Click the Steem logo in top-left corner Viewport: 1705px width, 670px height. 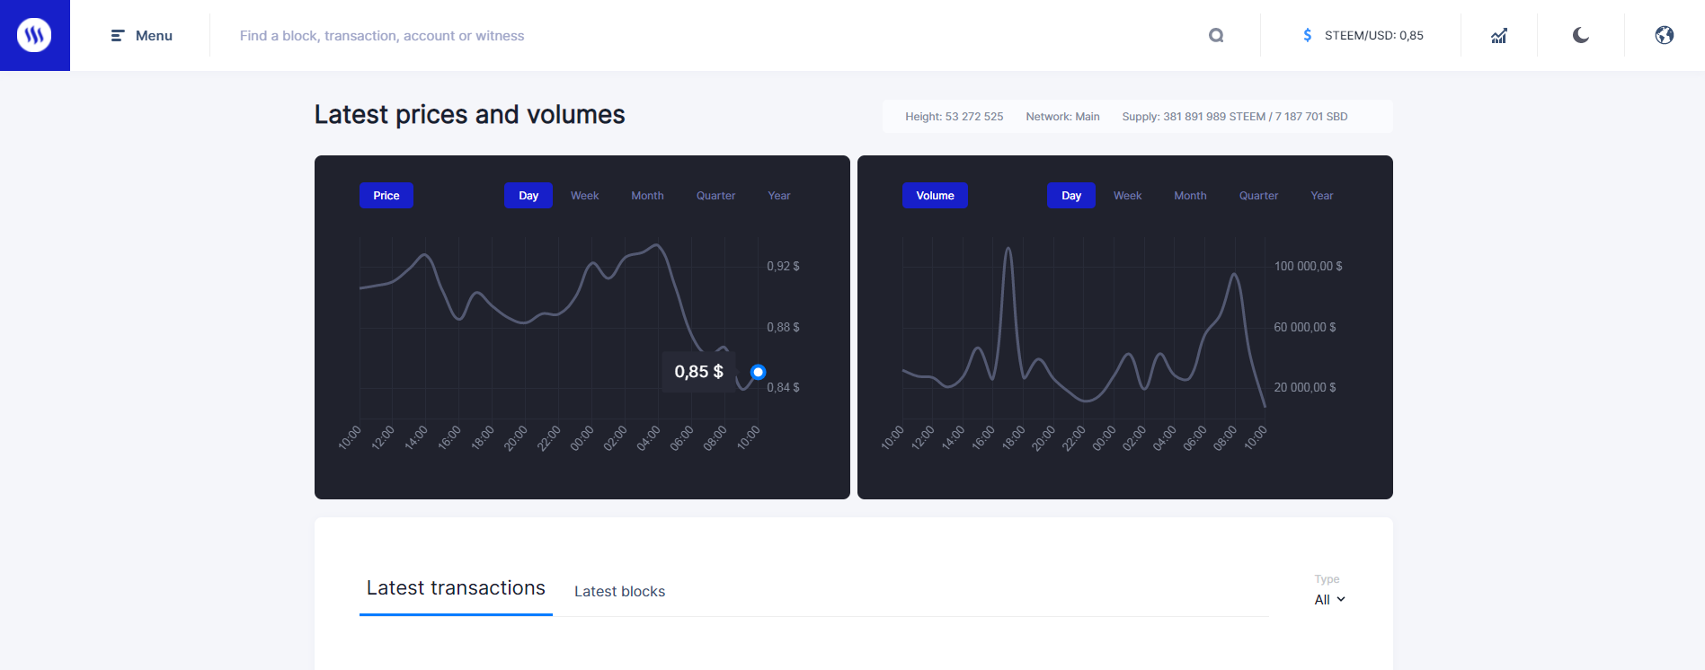34,35
